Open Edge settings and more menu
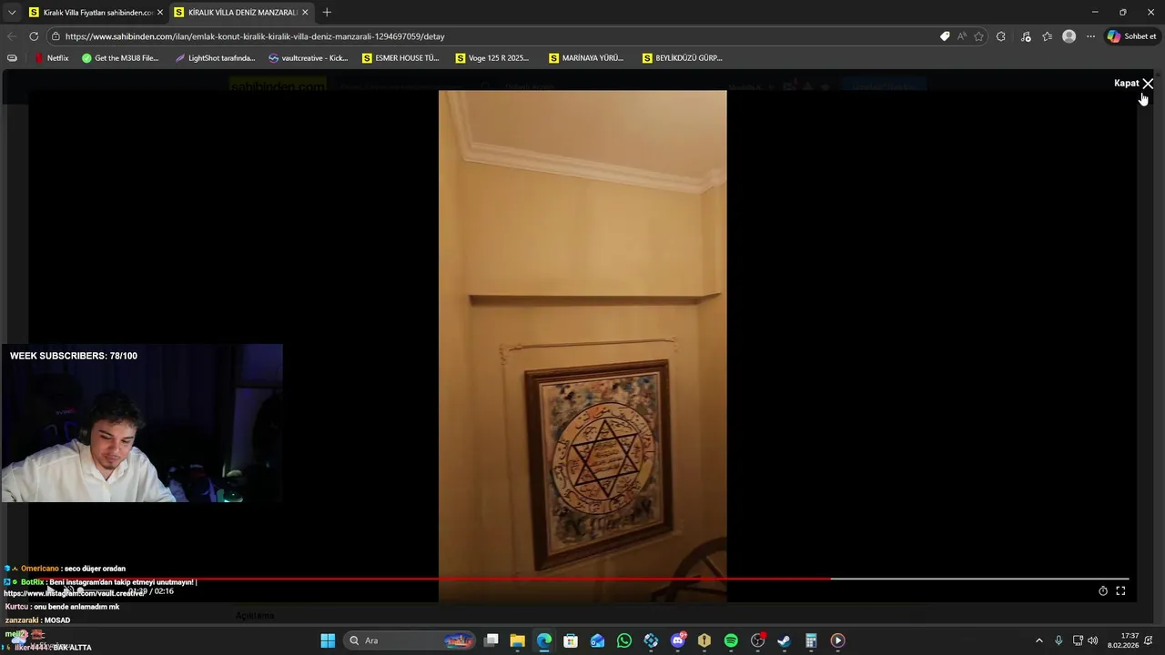The image size is (1165, 655). (x=1090, y=36)
